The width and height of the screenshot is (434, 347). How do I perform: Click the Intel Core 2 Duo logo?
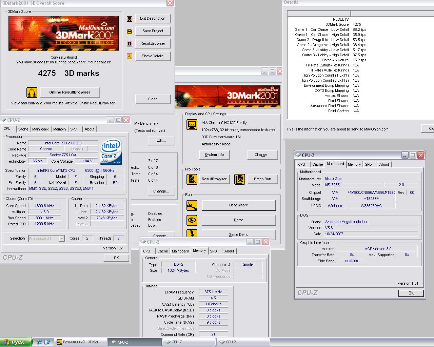point(111,152)
